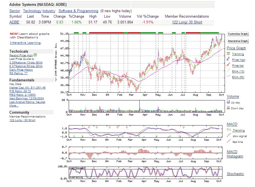
Task: Open the MACD Histogram link
Action: click(x=235, y=154)
